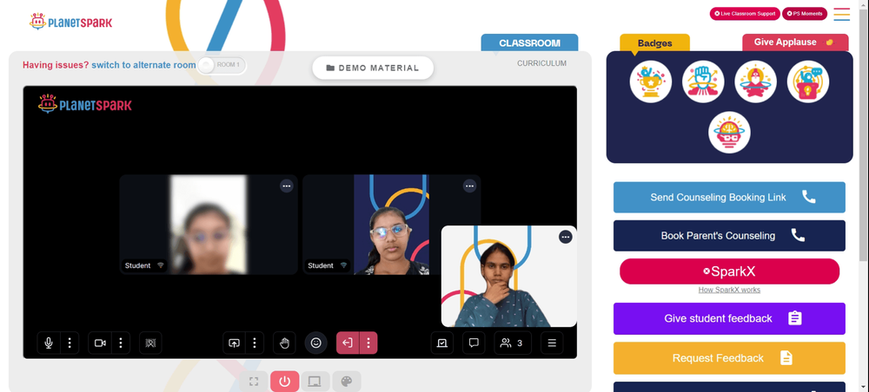869x392 pixels.
Task: Click Give student feedback button
Action: (x=729, y=318)
